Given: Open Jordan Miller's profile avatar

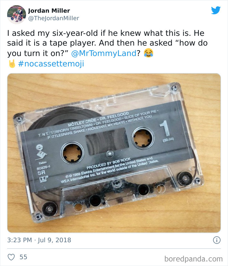Looking at the screenshot, I should coord(17,14).
